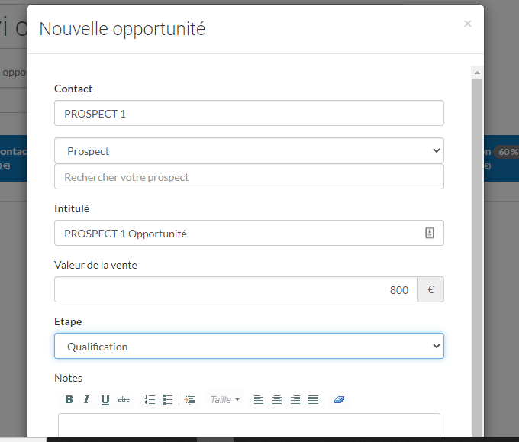Focus the Rechercher votre prospect search field
Image resolution: width=519 pixels, height=442 pixels.
pos(249,177)
